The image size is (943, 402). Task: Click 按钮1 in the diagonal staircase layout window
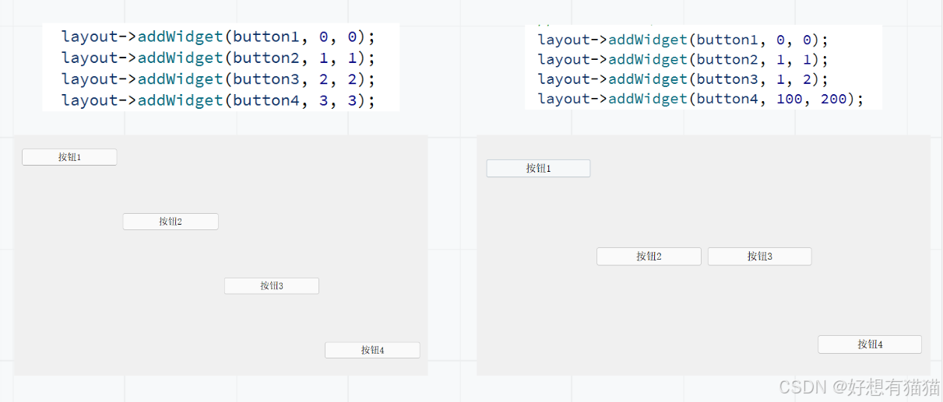(x=69, y=157)
